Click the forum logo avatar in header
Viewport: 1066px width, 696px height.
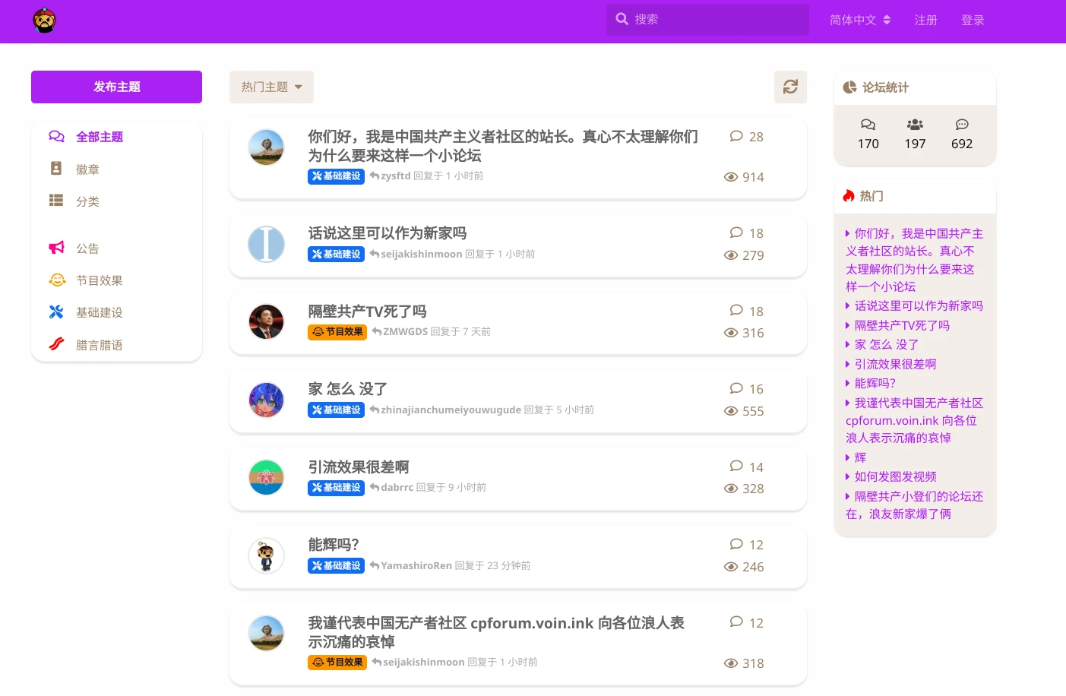[45, 21]
